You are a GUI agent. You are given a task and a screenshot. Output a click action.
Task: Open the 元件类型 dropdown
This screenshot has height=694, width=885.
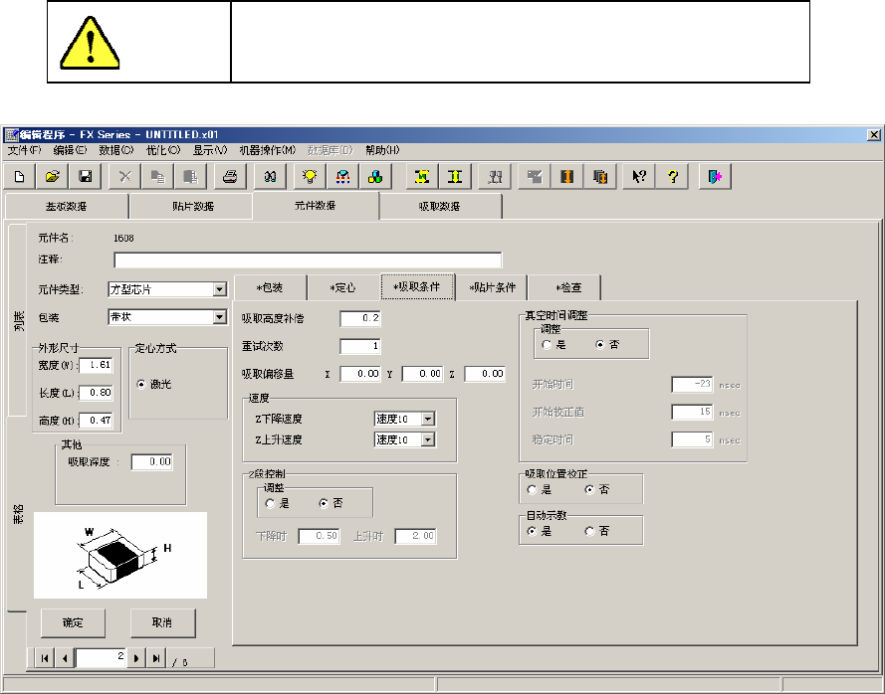[220, 290]
